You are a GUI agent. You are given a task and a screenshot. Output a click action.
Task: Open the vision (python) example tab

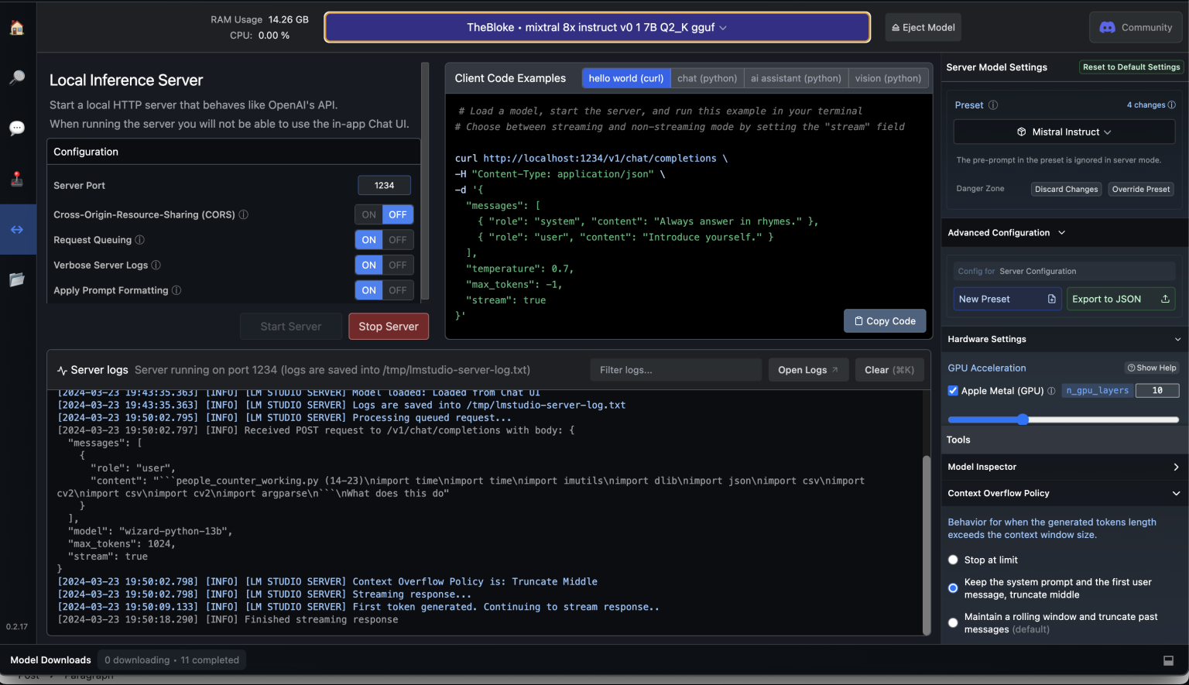888,78
